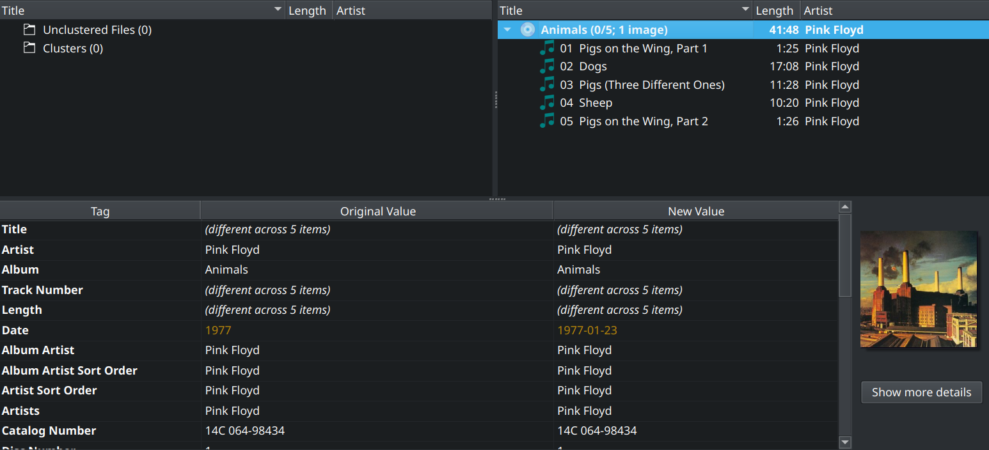Click the New Value column header
This screenshot has height=450, width=989.
click(x=696, y=211)
